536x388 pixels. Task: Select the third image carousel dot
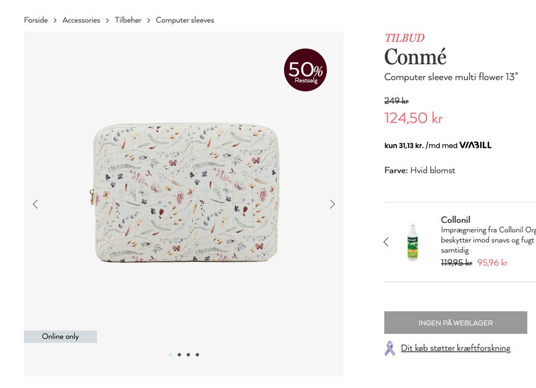(x=188, y=354)
